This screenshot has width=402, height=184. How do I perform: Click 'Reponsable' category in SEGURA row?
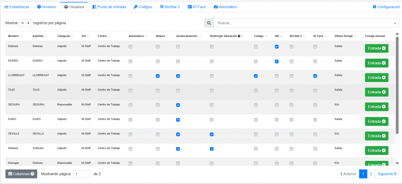64,105
